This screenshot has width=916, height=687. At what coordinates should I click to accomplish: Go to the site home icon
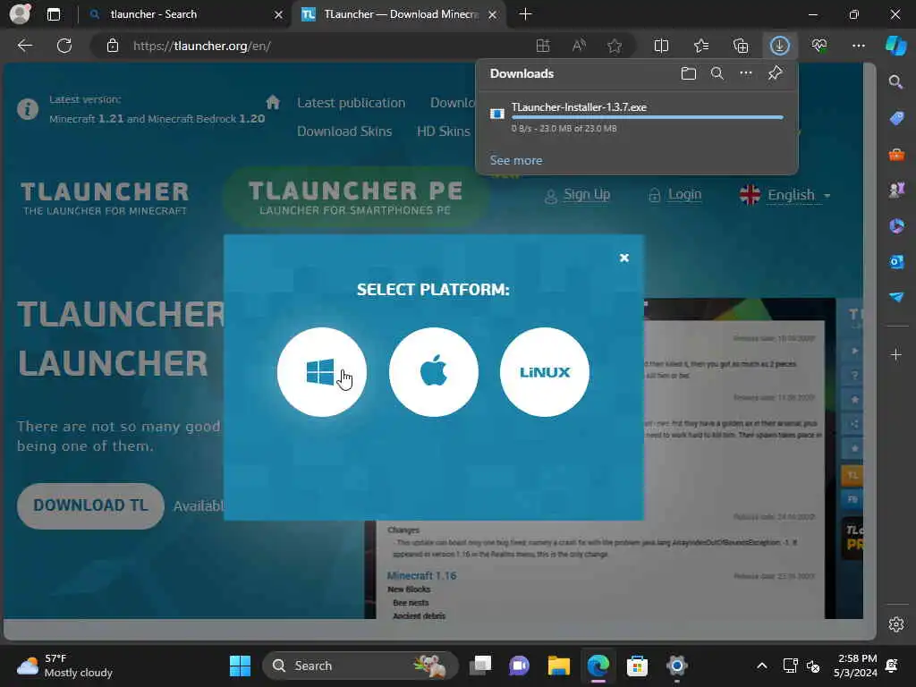[272, 102]
